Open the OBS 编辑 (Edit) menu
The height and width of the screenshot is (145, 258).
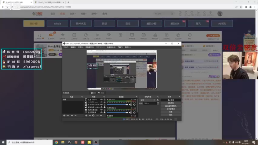(x=73, y=47)
